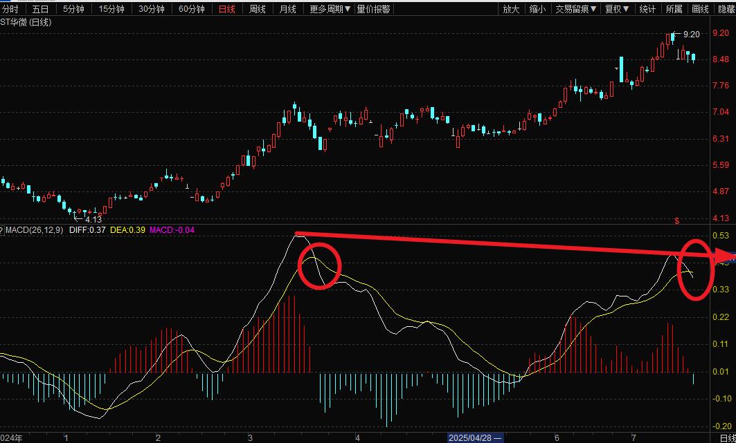
Task: Click the 0.53 MACD axis label
Action: coord(721,235)
